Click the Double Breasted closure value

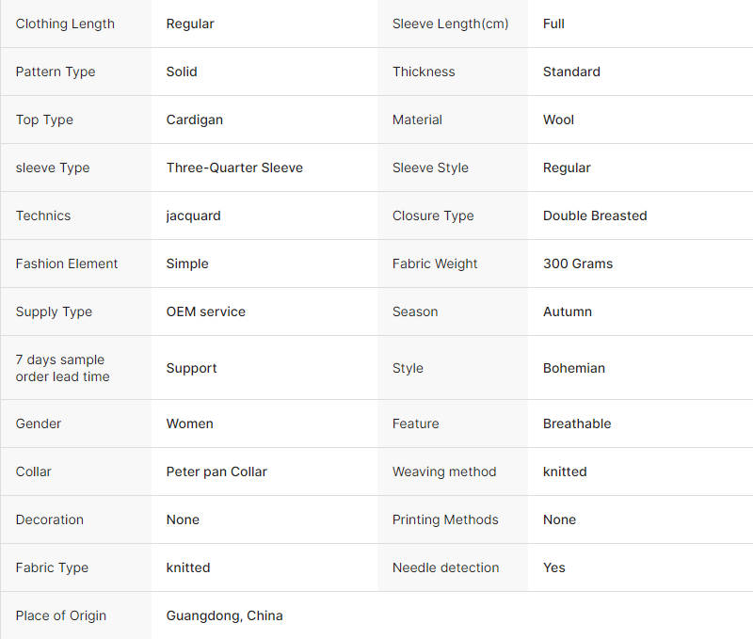(595, 216)
